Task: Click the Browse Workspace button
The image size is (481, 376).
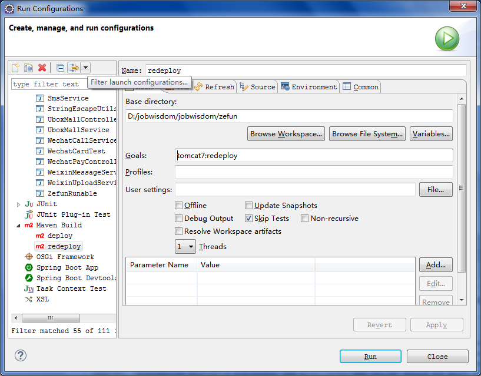Action: tap(286, 134)
